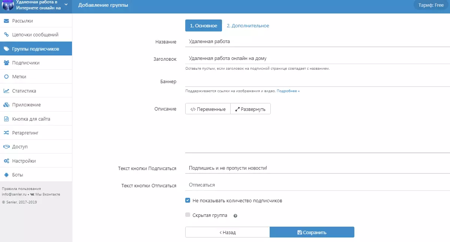
Task: Click the info@senler.ru email link
Action: pos(14,194)
